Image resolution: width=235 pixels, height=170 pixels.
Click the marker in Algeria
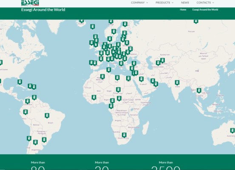click(x=102, y=76)
